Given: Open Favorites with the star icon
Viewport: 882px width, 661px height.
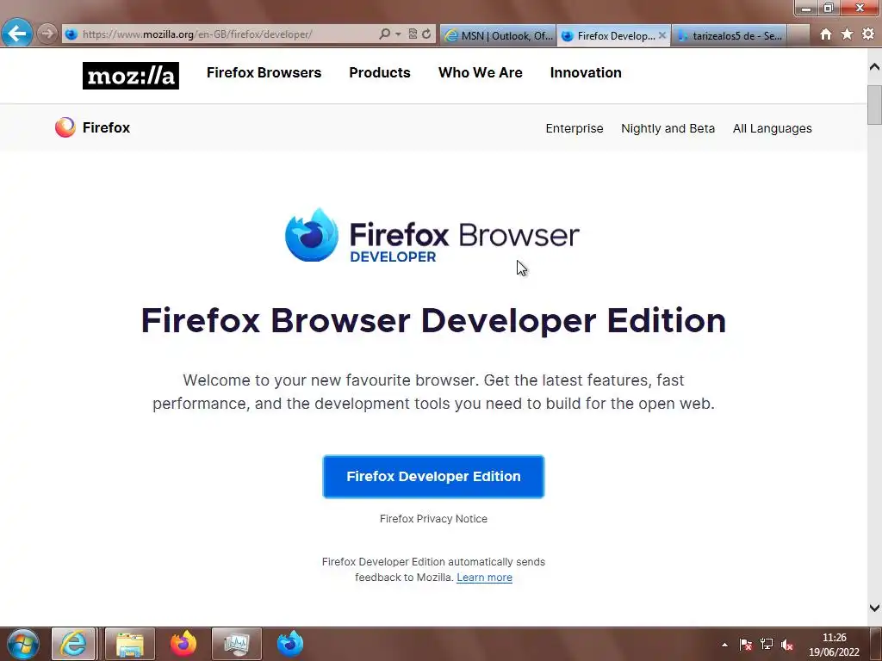Looking at the screenshot, I should (848, 34).
